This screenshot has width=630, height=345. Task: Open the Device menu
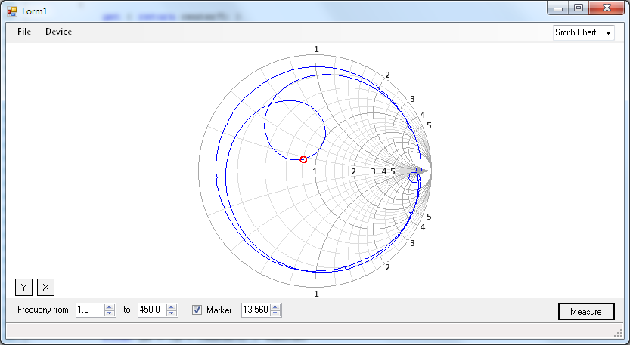(59, 32)
